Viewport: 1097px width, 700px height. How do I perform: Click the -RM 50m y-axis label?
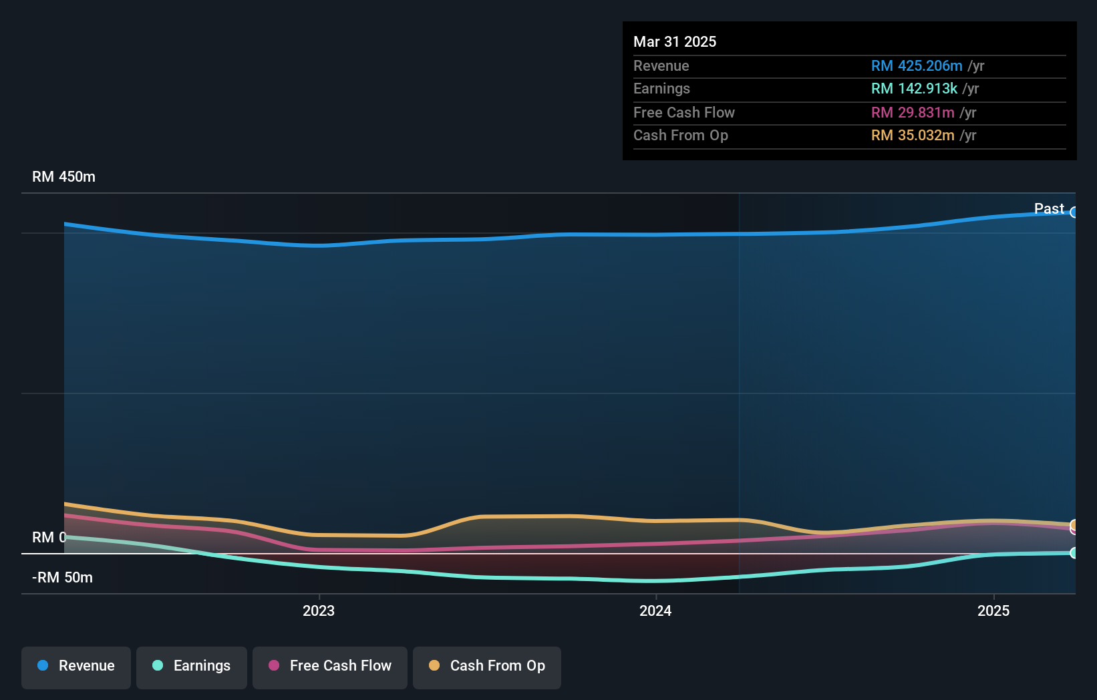tap(63, 578)
